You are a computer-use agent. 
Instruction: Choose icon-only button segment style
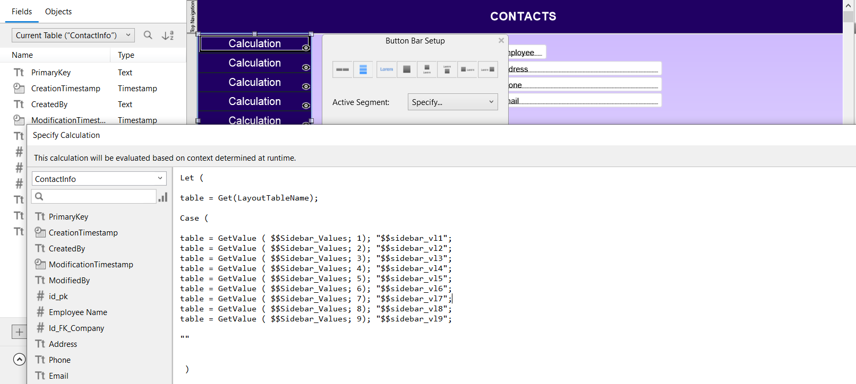407,69
